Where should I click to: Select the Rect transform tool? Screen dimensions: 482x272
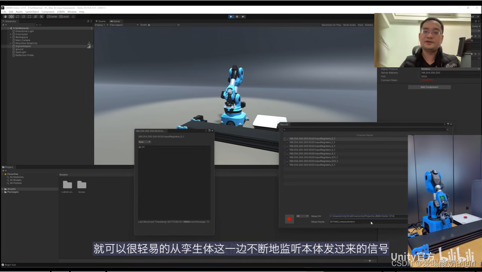pyautogui.click(x=29, y=17)
